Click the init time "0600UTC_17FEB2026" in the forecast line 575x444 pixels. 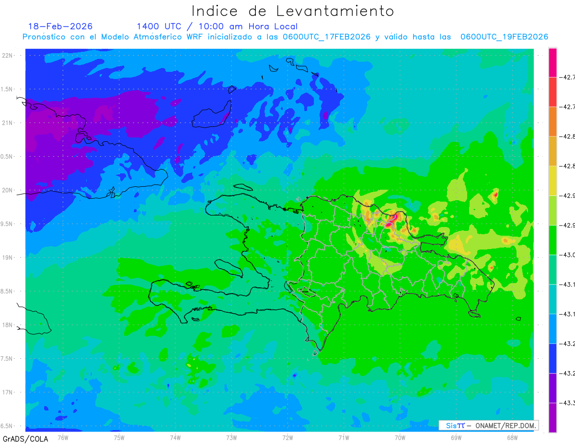point(326,37)
